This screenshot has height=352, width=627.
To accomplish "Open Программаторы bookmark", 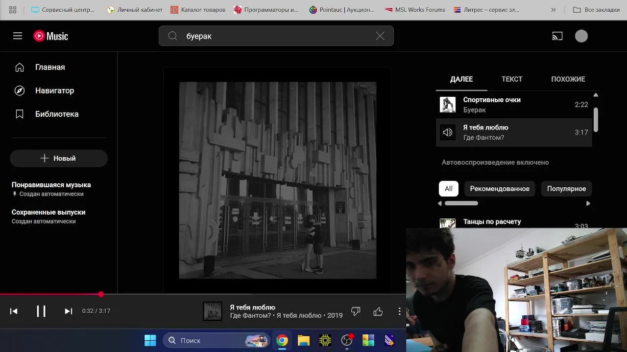I will (x=266, y=10).
